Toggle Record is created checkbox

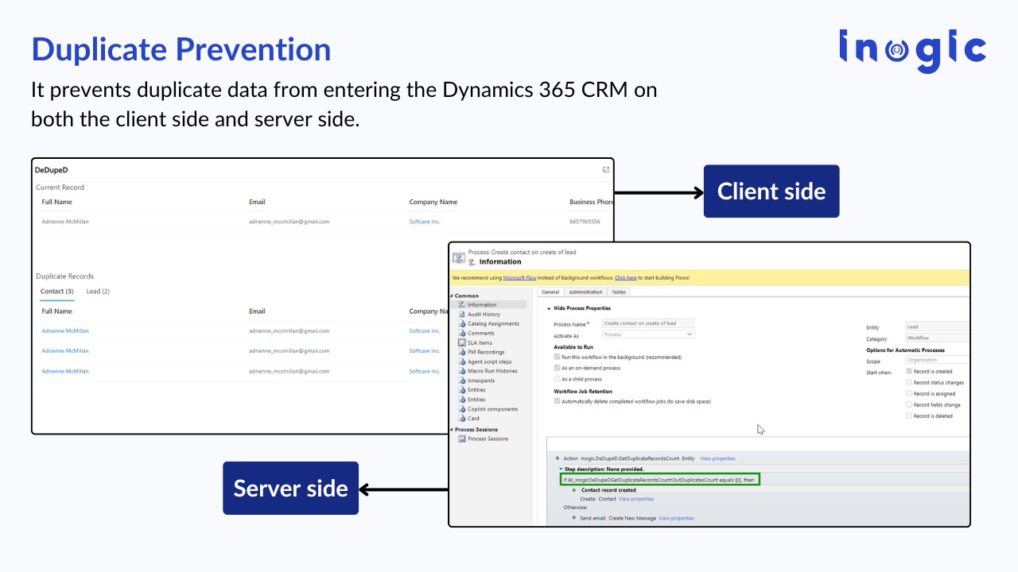(x=909, y=372)
